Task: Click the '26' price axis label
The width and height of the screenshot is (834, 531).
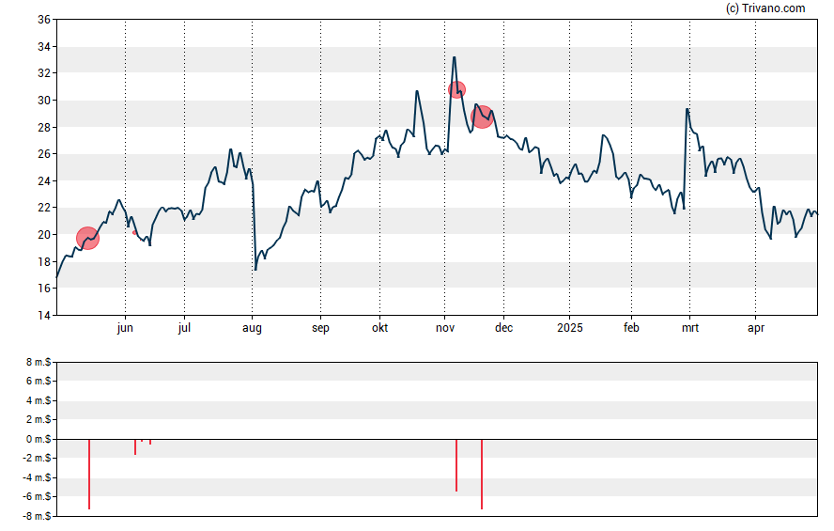Action: coord(44,154)
